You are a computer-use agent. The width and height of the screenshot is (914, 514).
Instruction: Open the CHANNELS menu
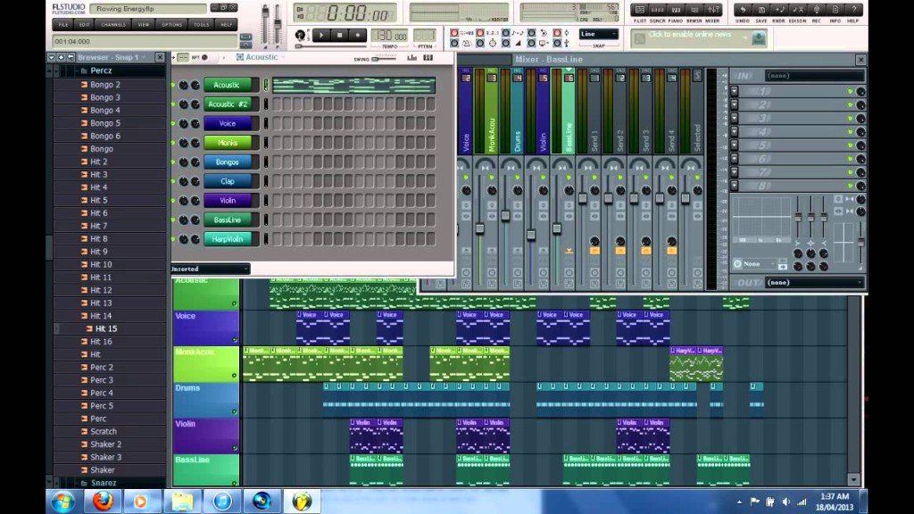pos(113,24)
